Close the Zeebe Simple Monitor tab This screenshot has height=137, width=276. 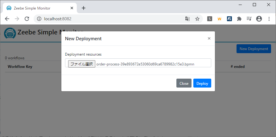click(x=72, y=8)
